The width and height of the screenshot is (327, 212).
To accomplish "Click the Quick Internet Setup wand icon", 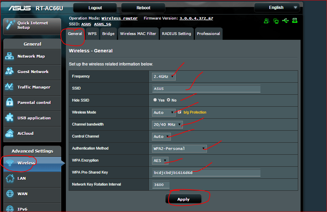I will (10, 24).
